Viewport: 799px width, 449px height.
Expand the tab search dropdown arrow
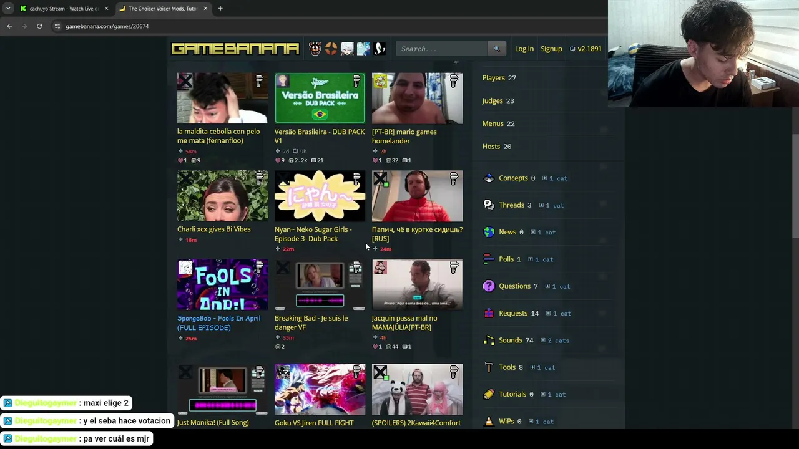coord(8,9)
